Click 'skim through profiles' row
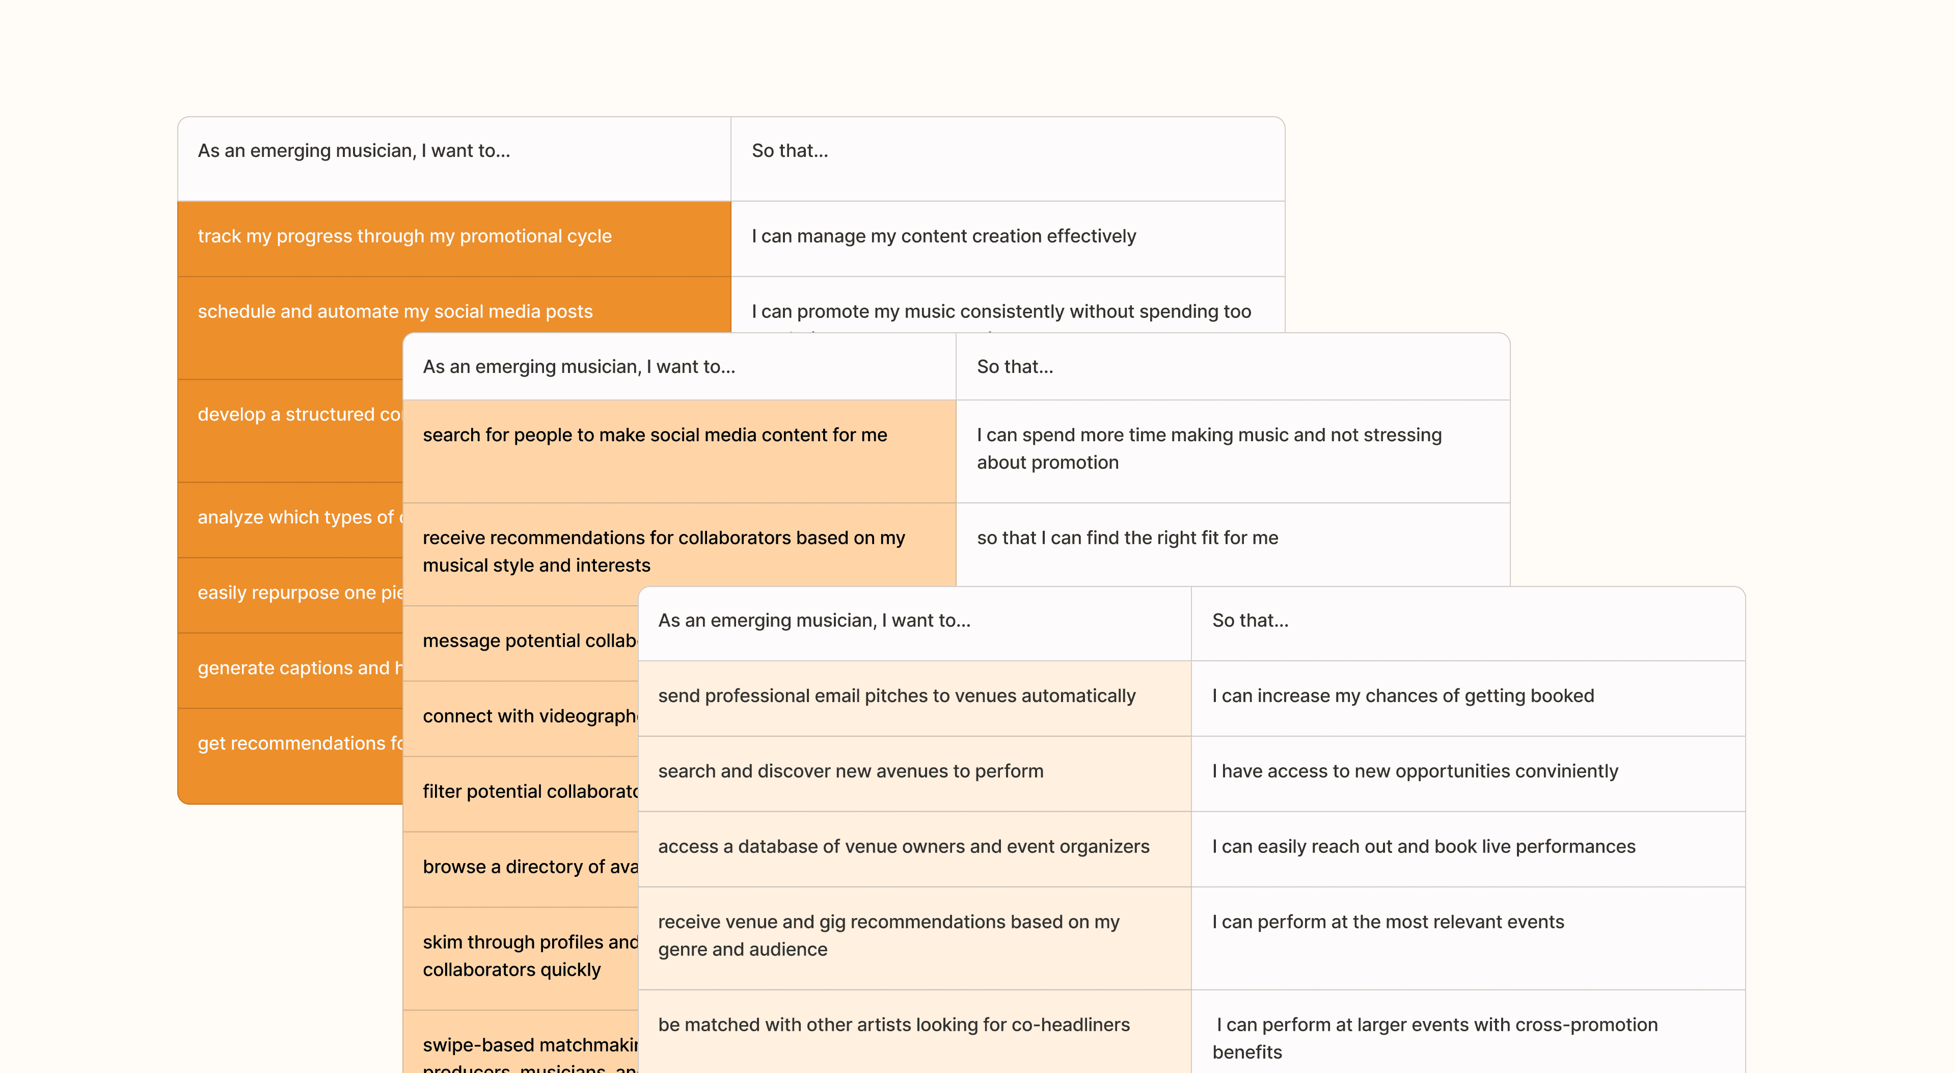 click(x=521, y=958)
